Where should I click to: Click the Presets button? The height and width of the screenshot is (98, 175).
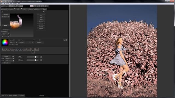tap(5, 14)
